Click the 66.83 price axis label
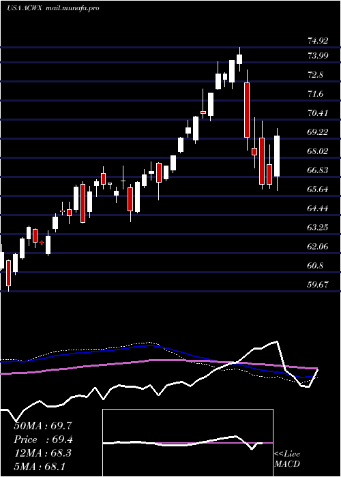Image resolution: width=341 pixels, height=477 pixels. (318, 170)
